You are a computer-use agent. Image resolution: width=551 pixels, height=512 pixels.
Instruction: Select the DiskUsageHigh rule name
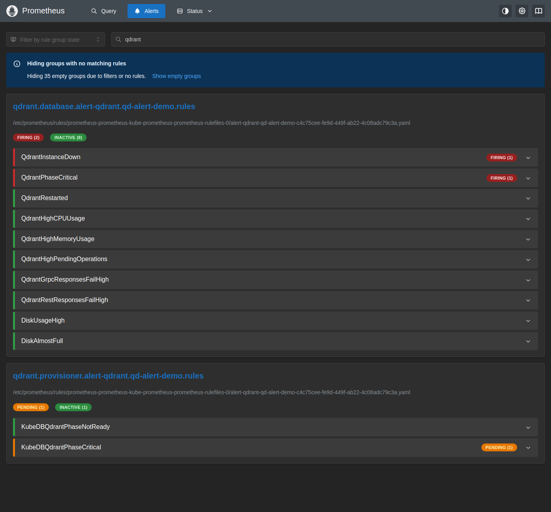click(43, 321)
